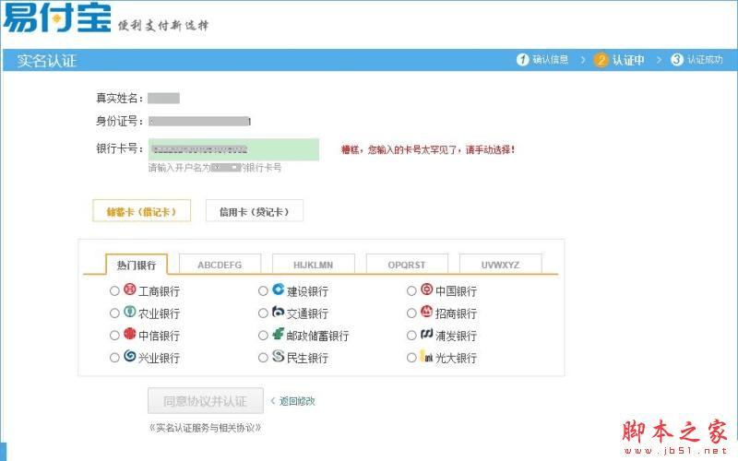Open the UVWXYZ bank tab

[500, 265]
